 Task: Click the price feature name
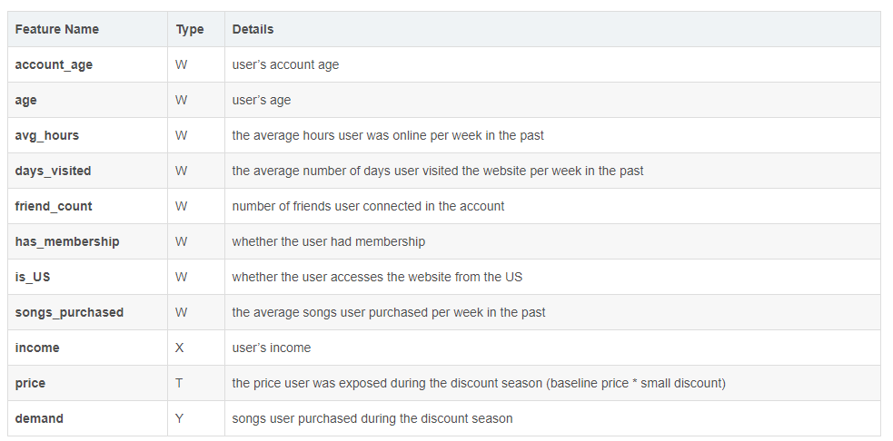tap(30, 383)
